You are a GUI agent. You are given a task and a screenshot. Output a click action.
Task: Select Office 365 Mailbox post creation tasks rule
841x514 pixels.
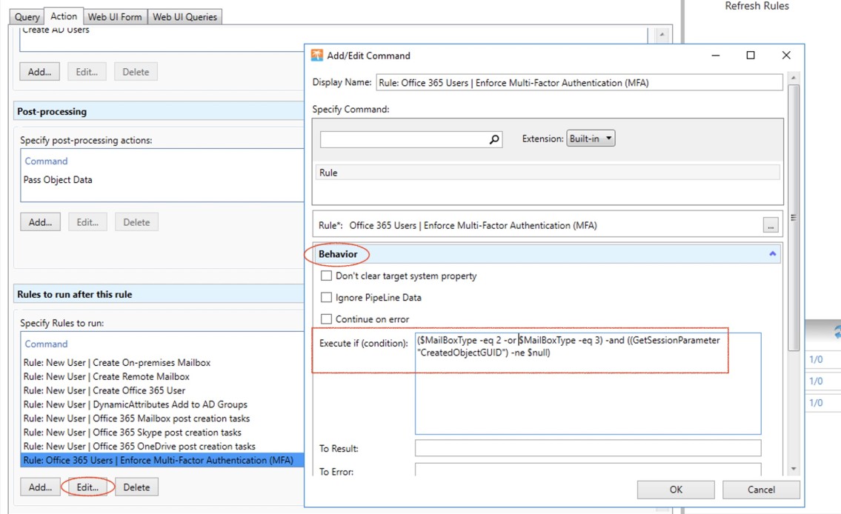[x=136, y=418]
